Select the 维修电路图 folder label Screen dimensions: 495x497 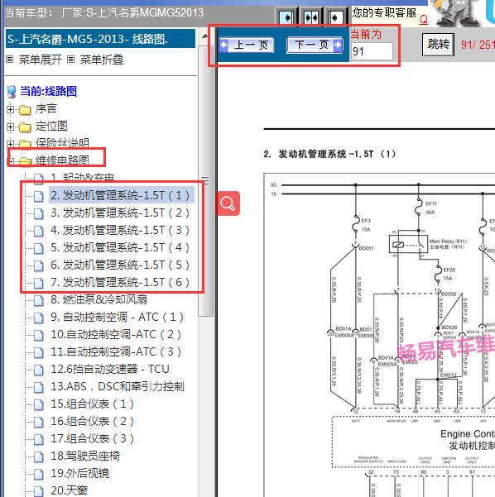pos(62,160)
